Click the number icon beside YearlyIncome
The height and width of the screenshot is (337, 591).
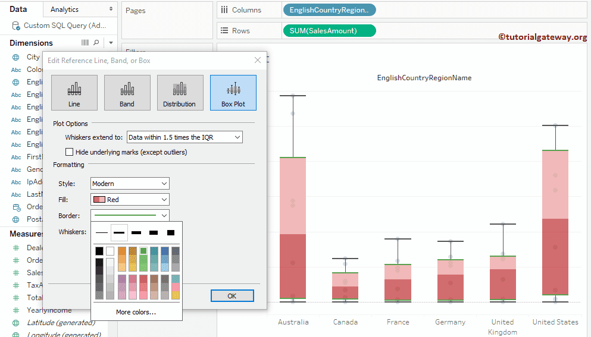pos(16,310)
